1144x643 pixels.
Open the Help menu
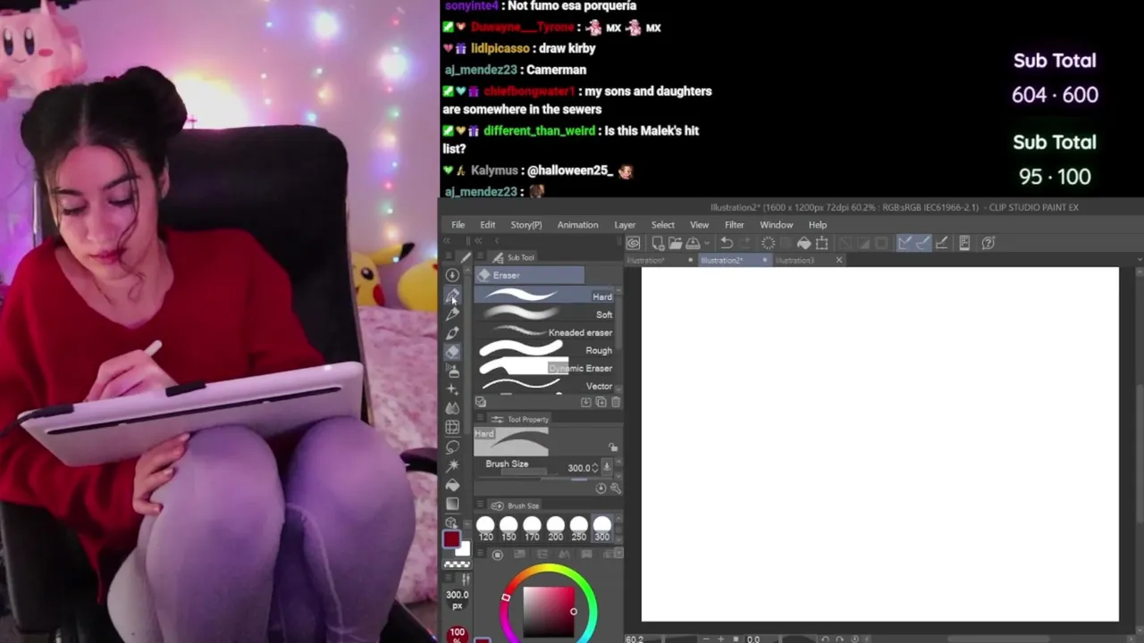[x=818, y=225]
